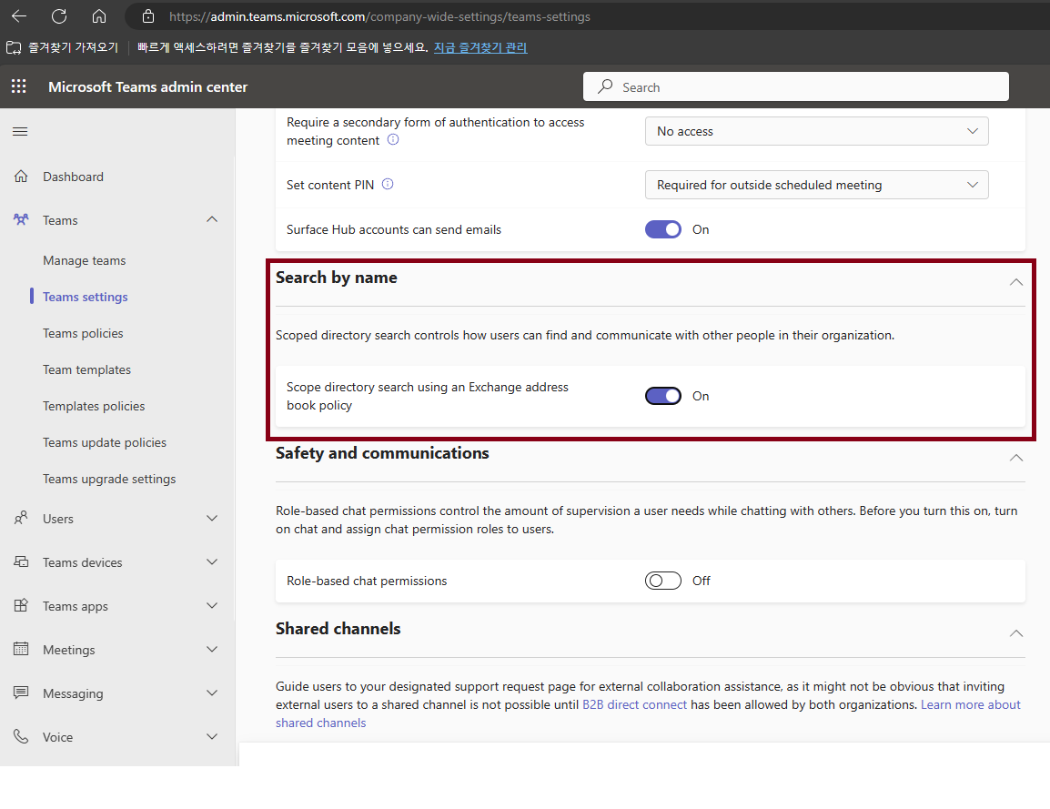The image size is (1050, 809).
Task: Open the app launcher waffle icon
Action: [x=19, y=86]
